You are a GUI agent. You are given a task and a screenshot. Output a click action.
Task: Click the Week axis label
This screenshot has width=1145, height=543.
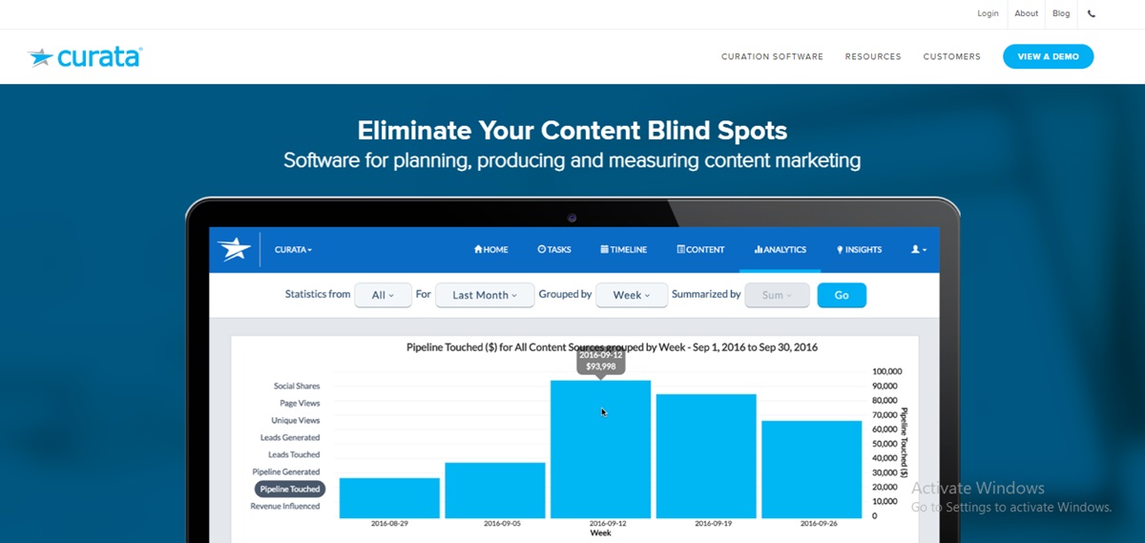[x=600, y=533]
